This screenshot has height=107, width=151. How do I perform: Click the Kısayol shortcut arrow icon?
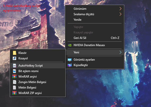click(x=14, y=58)
